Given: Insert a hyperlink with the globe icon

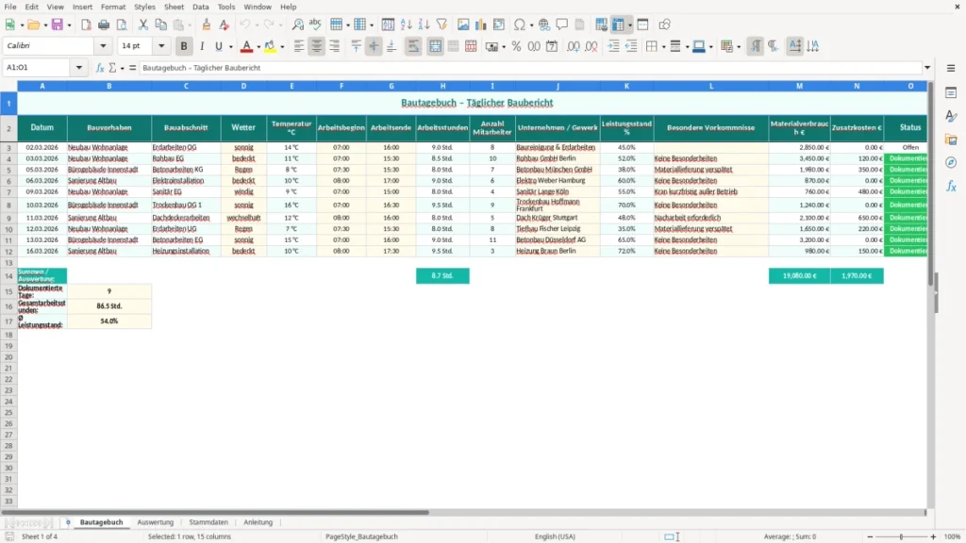Looking at the screenshot, I should [x=544, y=25].
